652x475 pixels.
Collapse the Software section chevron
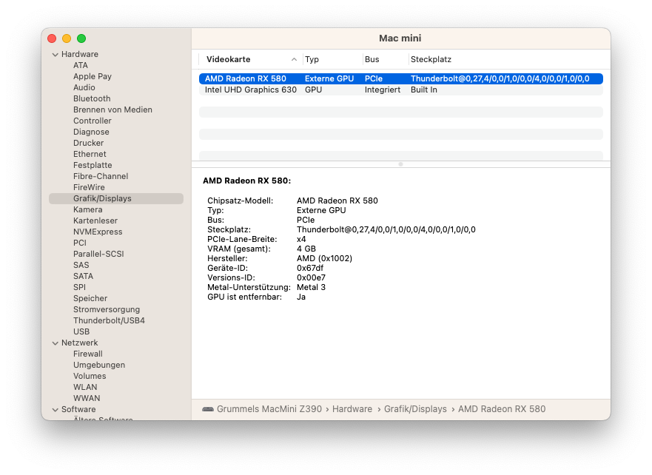click(x=55, y=409)
